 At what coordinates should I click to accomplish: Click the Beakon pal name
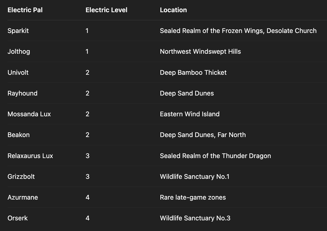click(18, 135)
